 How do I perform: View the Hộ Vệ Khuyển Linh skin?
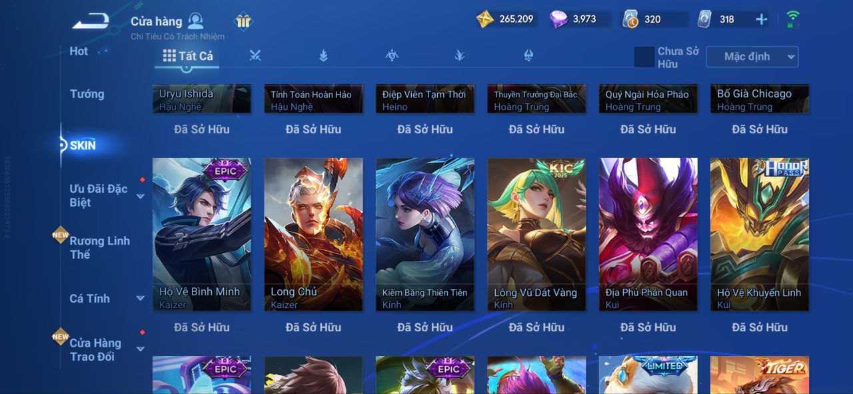coord(760,235)
